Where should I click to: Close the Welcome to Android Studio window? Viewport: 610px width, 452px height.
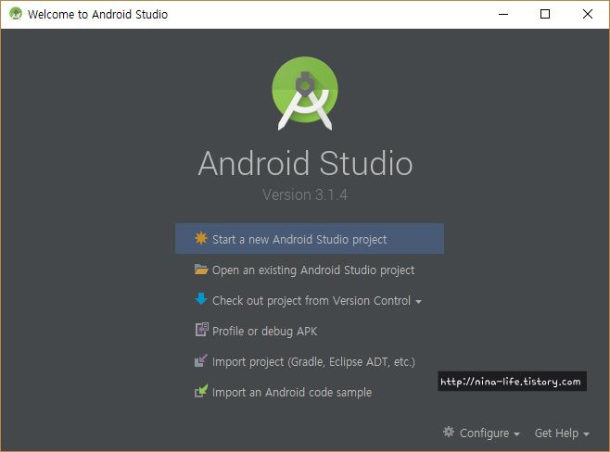[588, 14]
